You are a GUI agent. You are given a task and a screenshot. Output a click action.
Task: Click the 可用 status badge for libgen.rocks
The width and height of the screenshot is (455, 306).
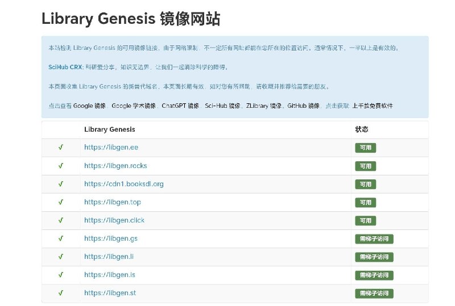366,166
